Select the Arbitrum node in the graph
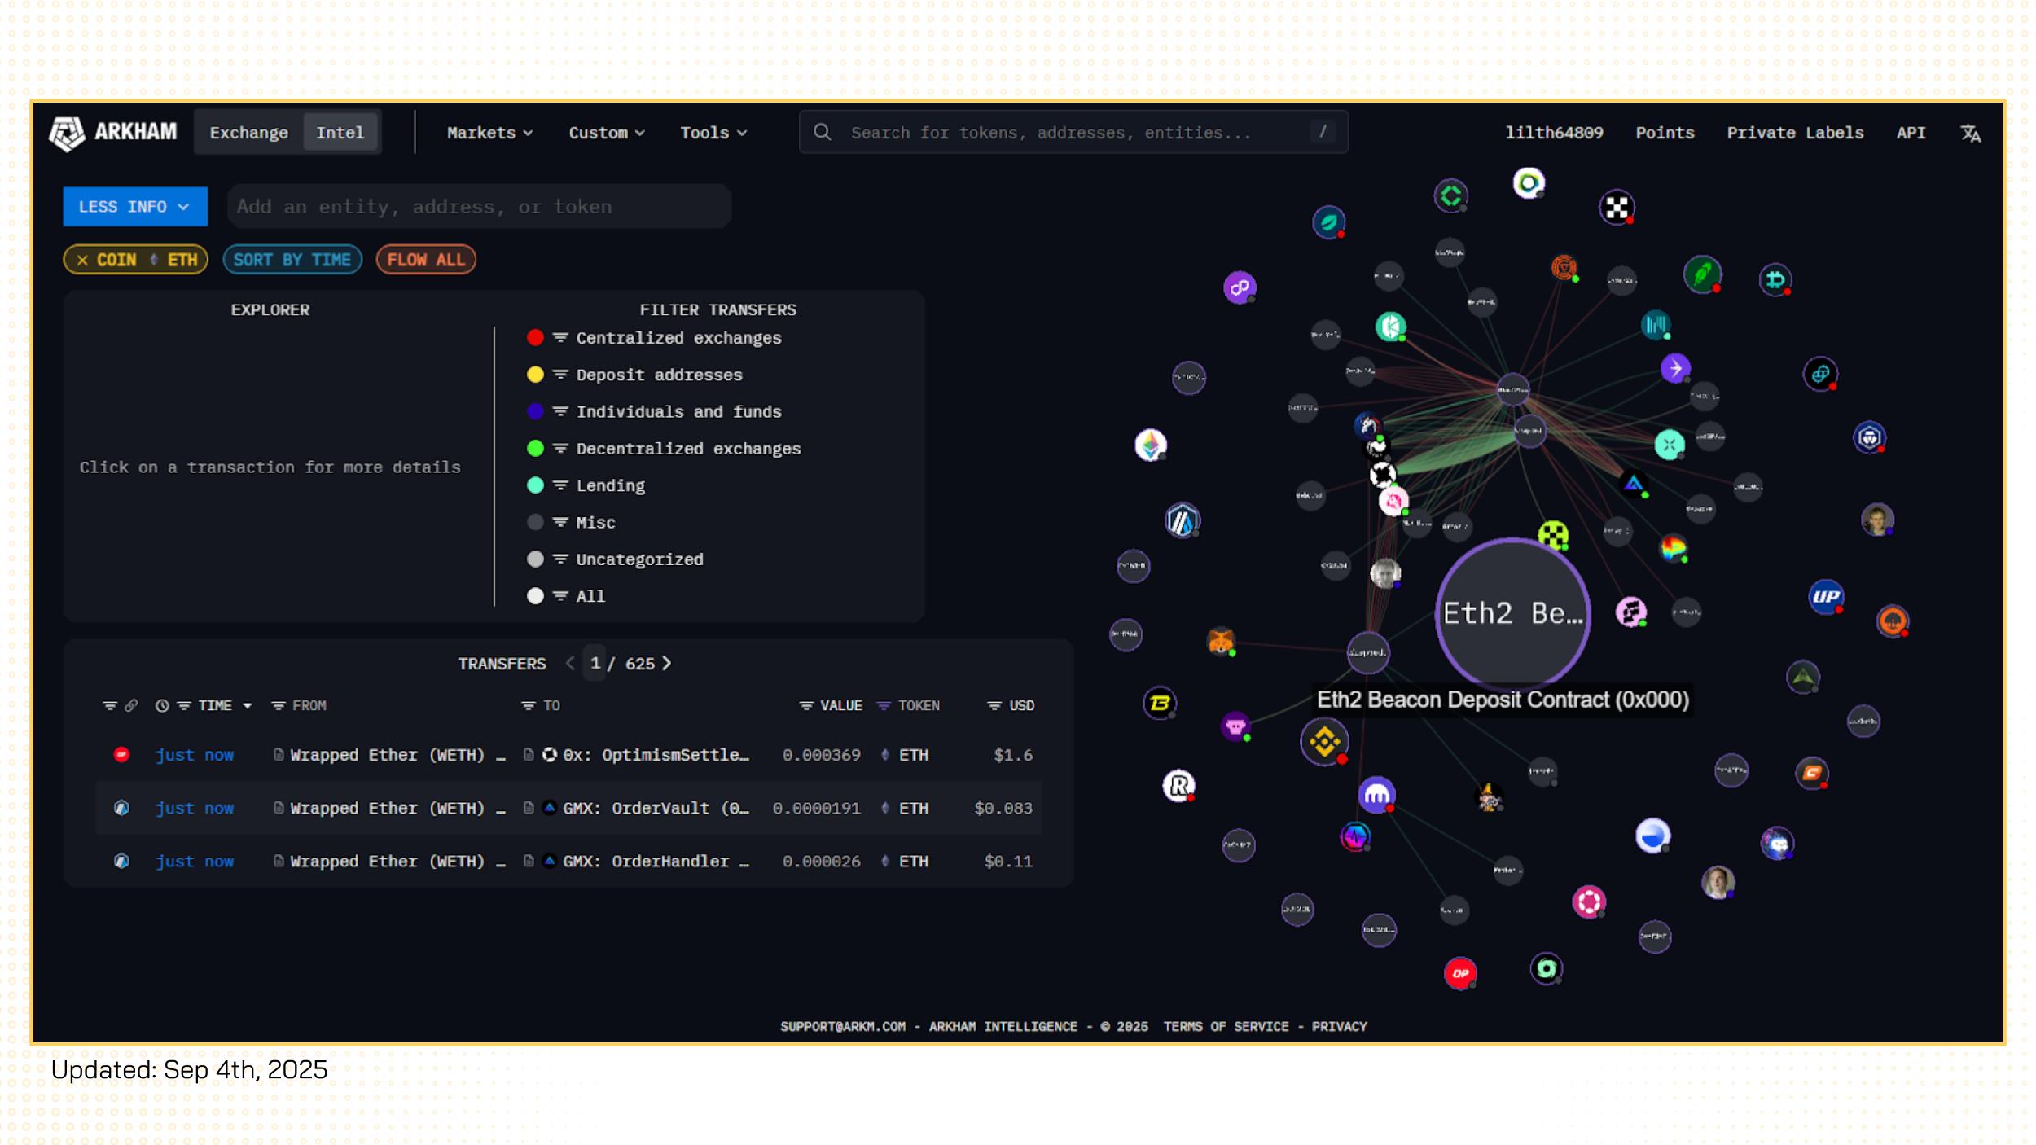Image resolution: width=2036 pixels, height=1145 pixels. click(x=1183, y=520)
